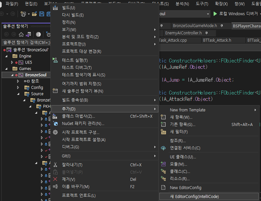Pin the EnemyAIController.h tab
261x201 pixels.
(x=206, y=33)
